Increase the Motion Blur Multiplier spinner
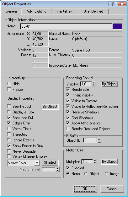Viewport: 128px width, 197px height. tap(95, 160)
